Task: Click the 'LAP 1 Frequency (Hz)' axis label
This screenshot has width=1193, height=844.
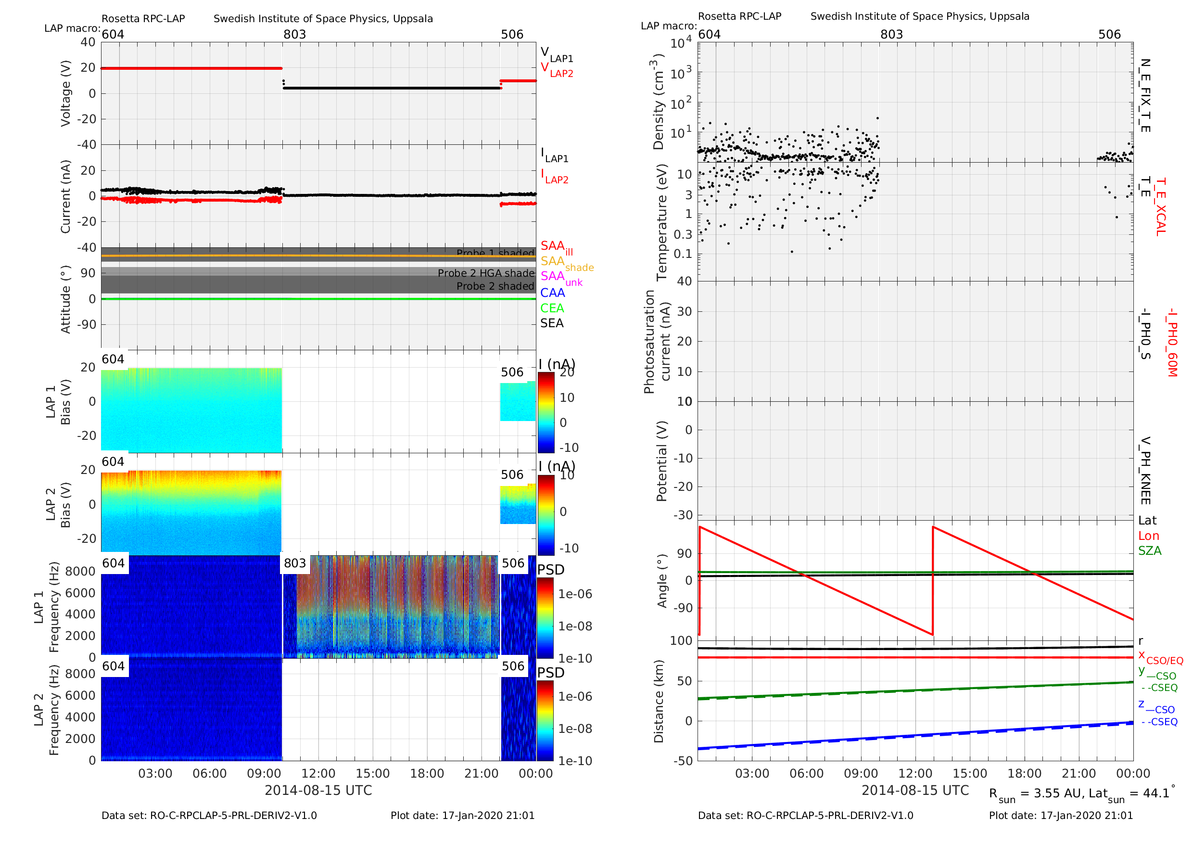Action: [46, 607]
